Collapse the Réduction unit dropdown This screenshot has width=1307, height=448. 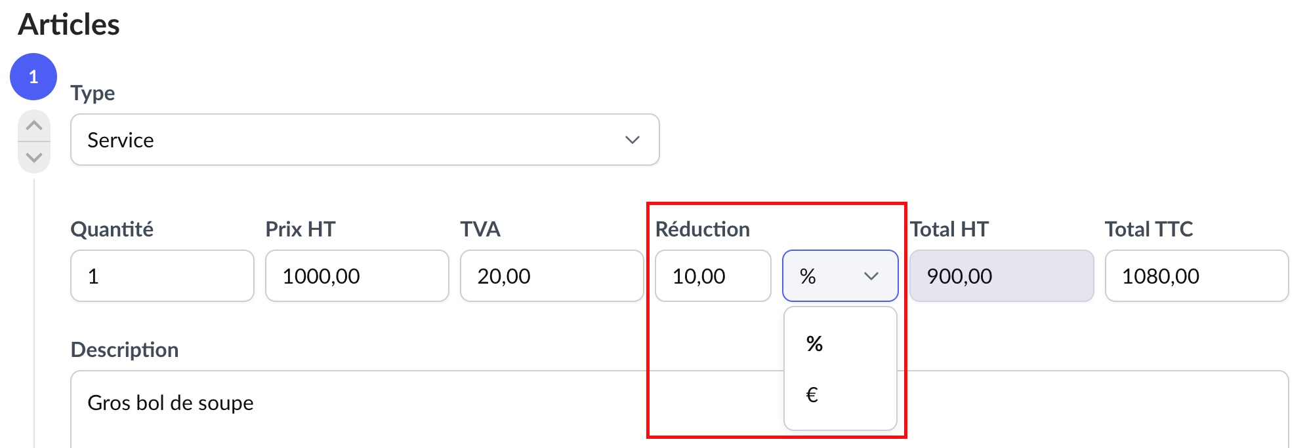pos(840,276)
